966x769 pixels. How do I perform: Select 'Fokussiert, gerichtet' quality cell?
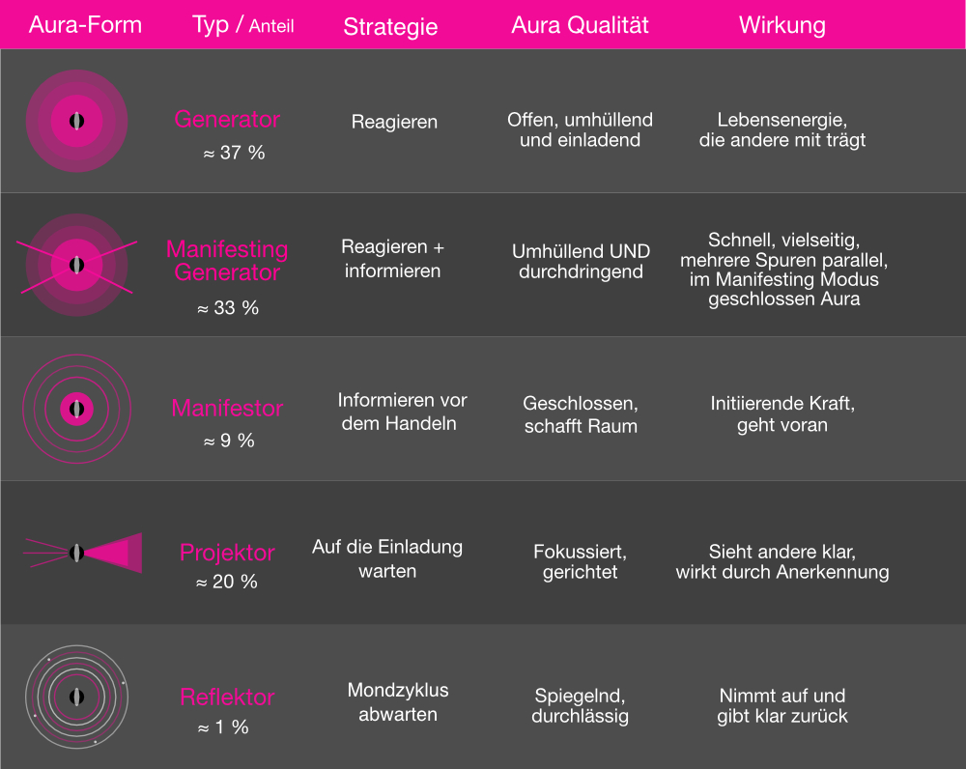580,561
